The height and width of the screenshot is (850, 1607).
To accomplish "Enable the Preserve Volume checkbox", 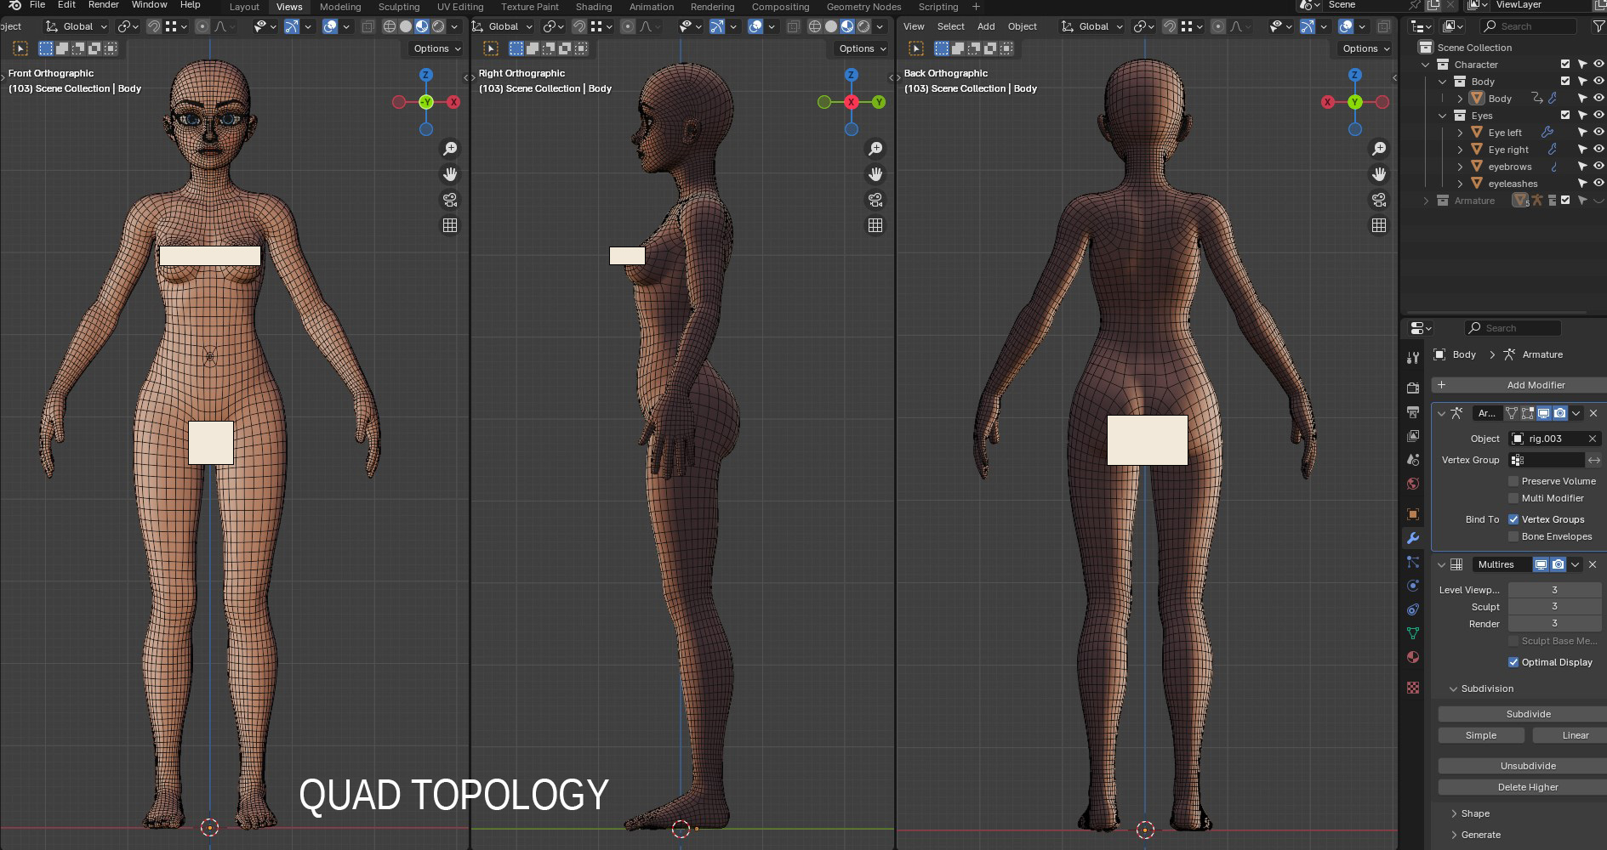I will point(1514,481).
